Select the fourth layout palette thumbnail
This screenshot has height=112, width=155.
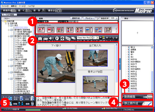[70, 30]
